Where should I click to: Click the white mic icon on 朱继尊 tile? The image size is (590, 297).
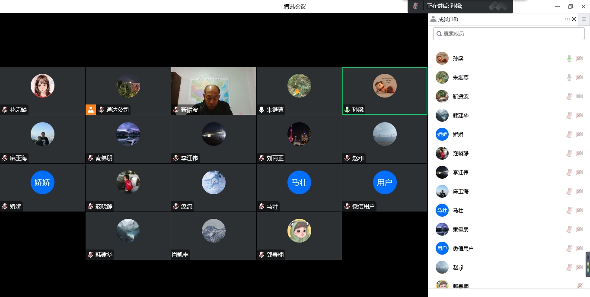tap(262, 110)
